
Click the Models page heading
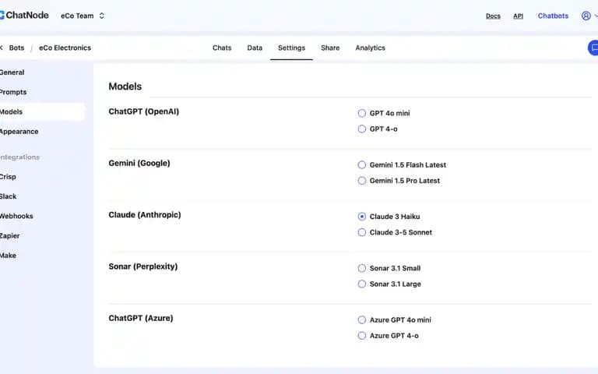125,86
